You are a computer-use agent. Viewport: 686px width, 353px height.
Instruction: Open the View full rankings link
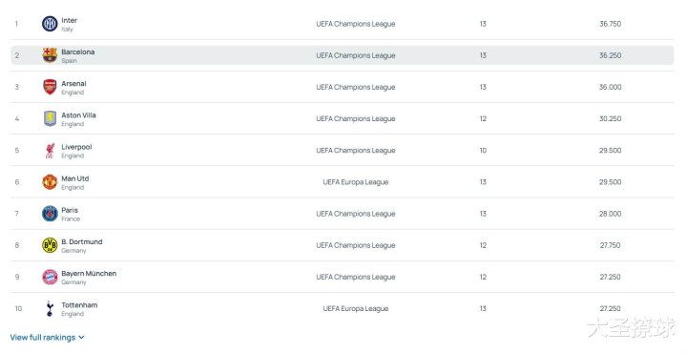pos(42,337)
